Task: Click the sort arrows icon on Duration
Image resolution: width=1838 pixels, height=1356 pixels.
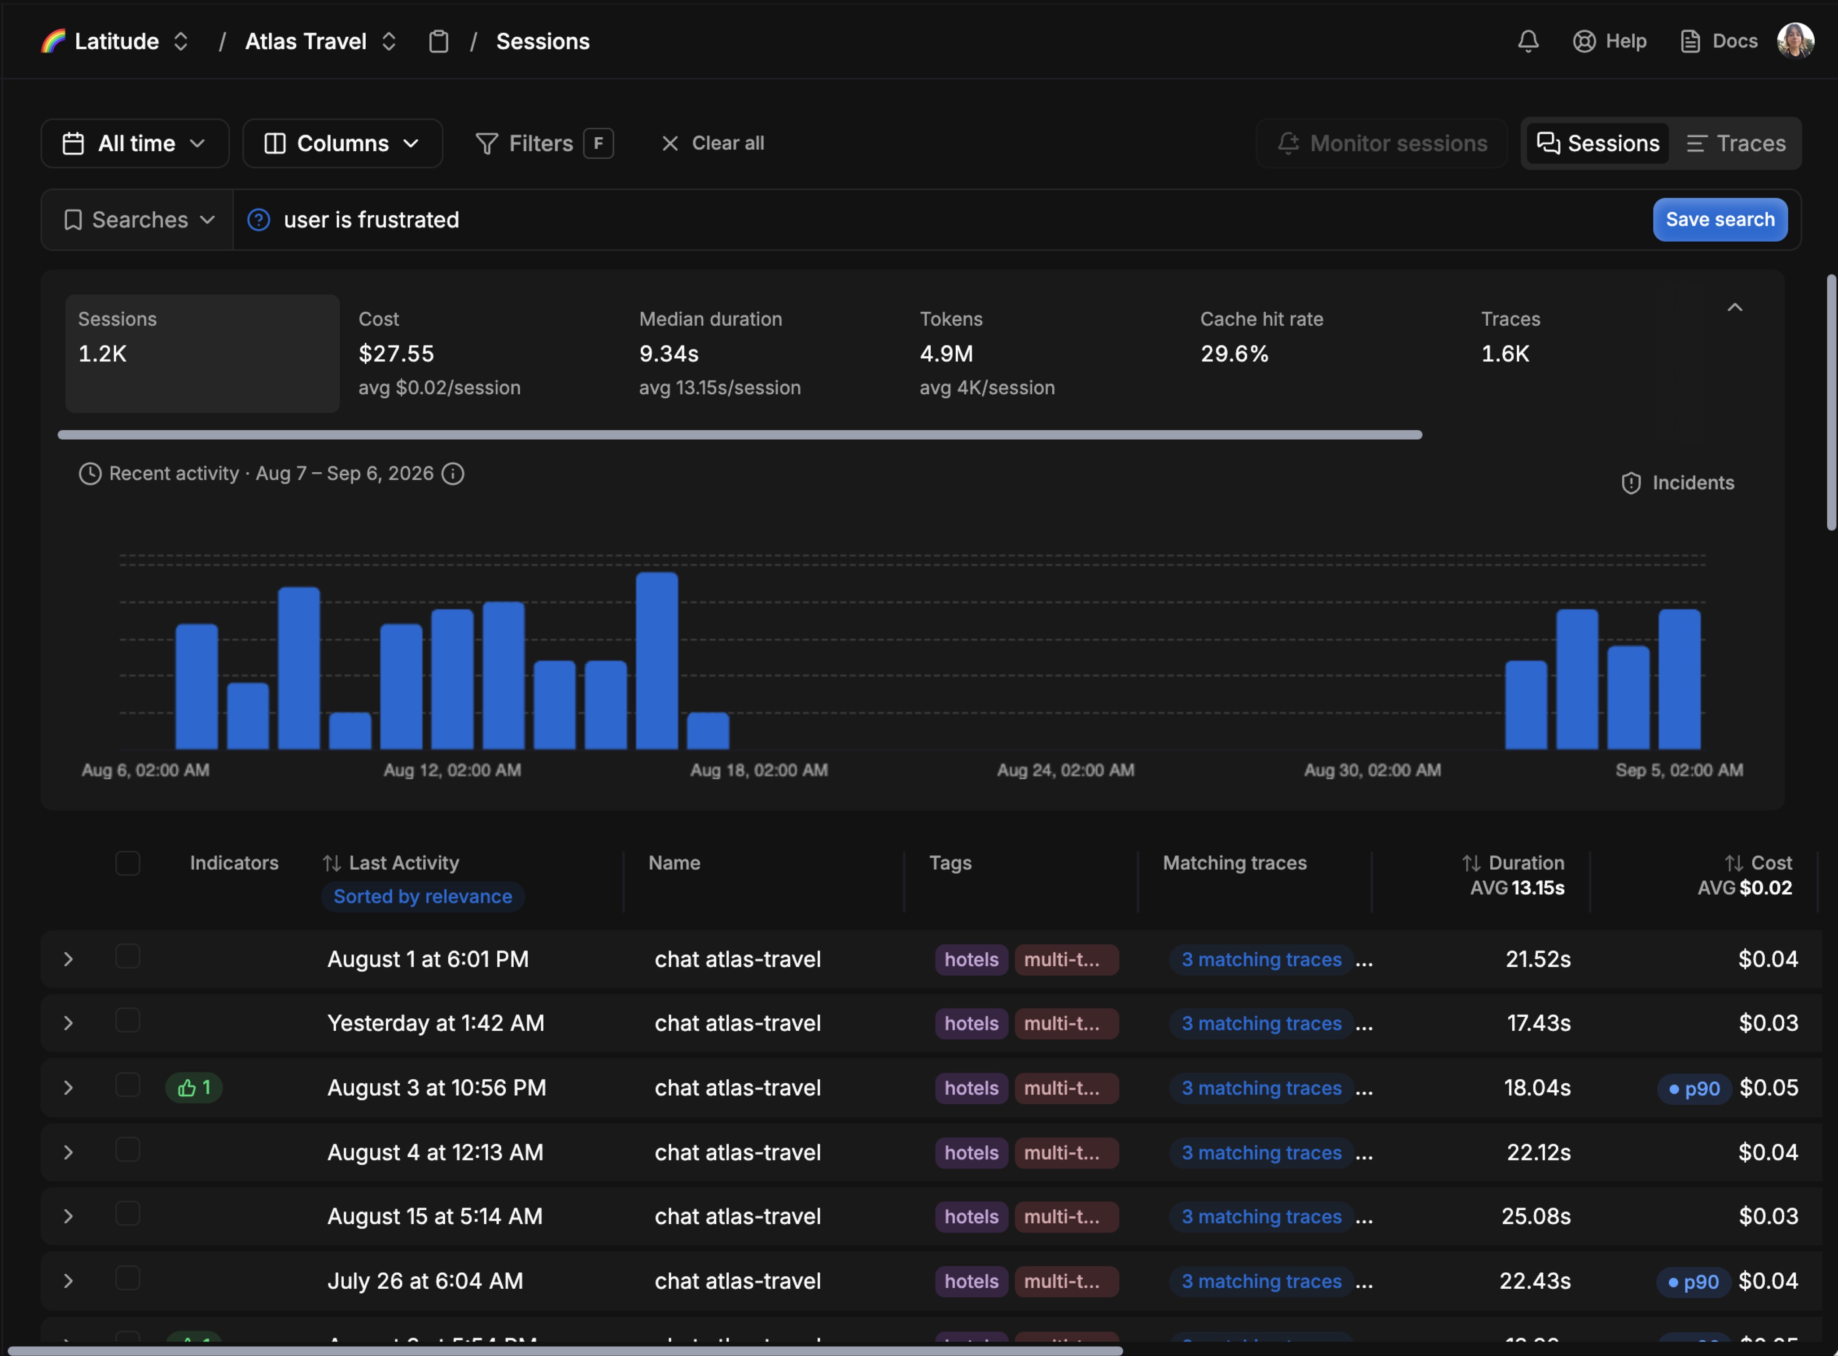Action: (x=1471, y=863)
